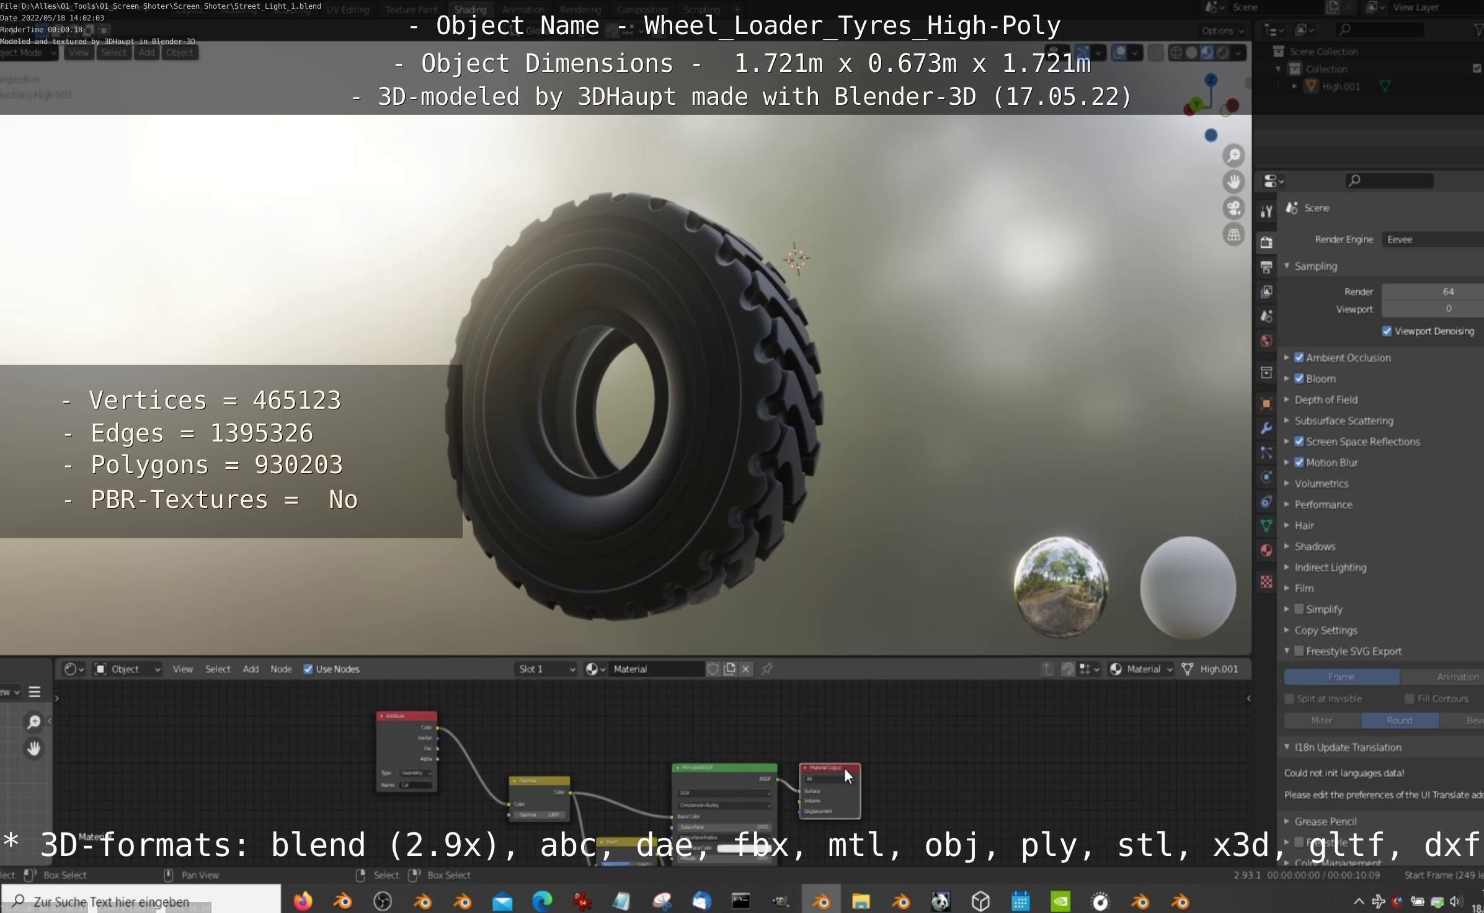Viewport: 1484px width, 913px height.
Task: Open the Tool properties tab
Action: pyautogui.click(x=1266, y=212)
